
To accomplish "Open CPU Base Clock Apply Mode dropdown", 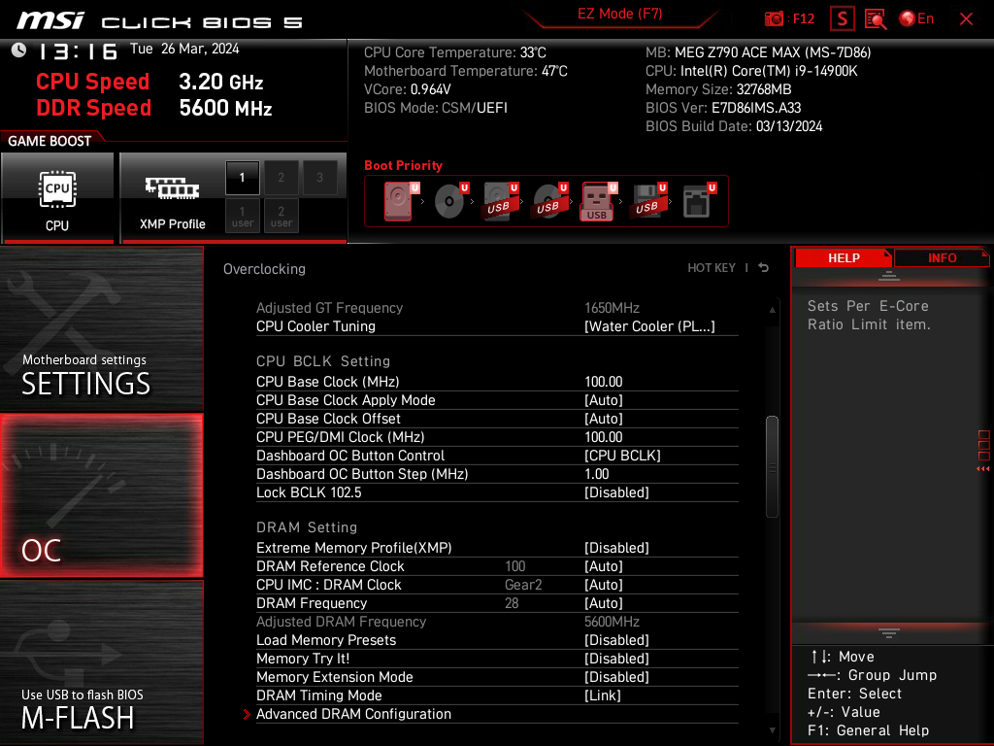I will pos(497,400).
